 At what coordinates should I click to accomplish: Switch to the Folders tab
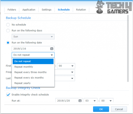click(x=12, y=10)
